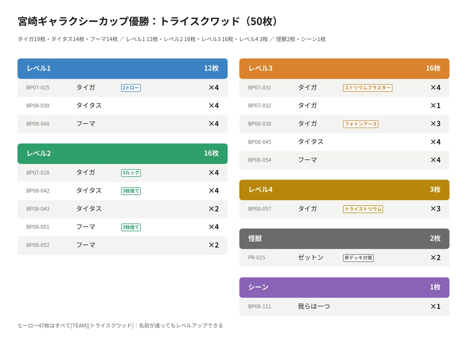Click the name タイタス in the BP08-045 row

tap(311, 142)
